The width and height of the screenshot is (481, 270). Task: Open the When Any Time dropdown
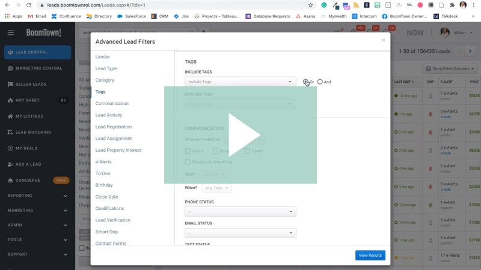pos(217,188)
